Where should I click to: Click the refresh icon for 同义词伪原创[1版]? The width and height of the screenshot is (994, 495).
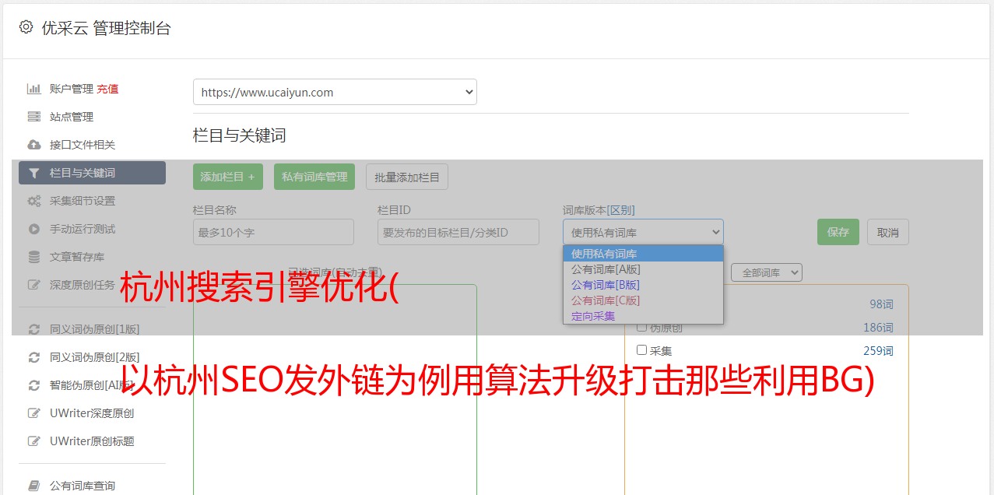(x=33, y=329)
